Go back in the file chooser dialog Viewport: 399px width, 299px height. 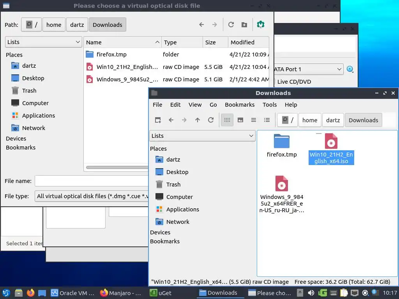[x=201, y=25]
